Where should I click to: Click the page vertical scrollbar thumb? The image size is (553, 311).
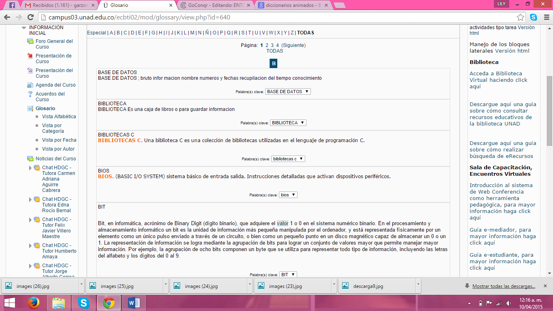pos(549,111)
